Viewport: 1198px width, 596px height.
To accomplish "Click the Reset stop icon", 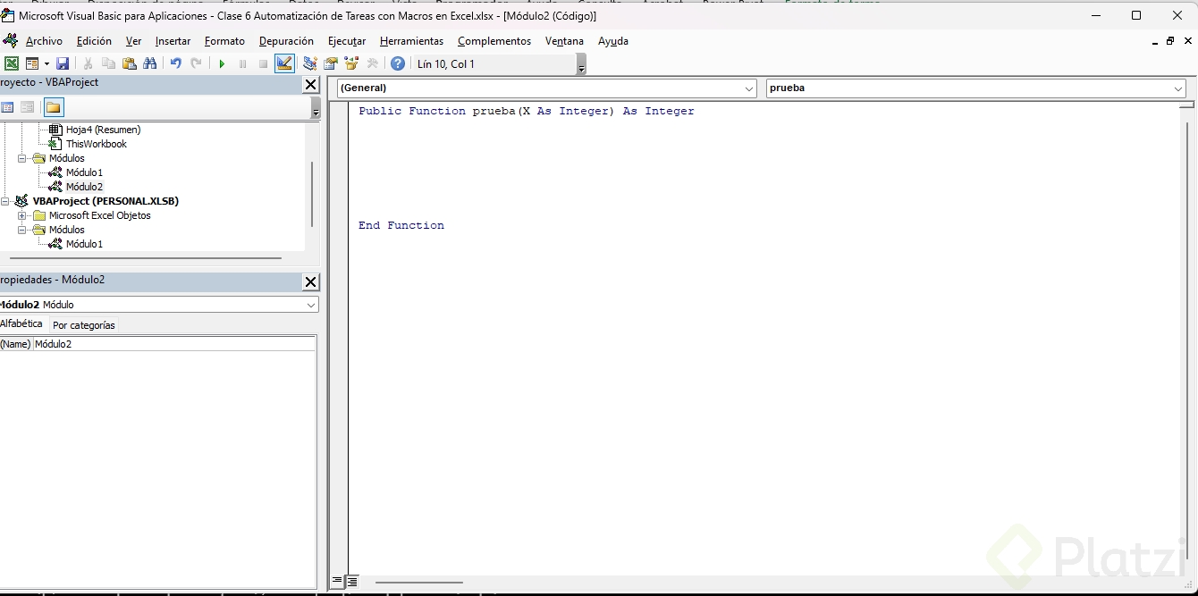I will [263, 63].
